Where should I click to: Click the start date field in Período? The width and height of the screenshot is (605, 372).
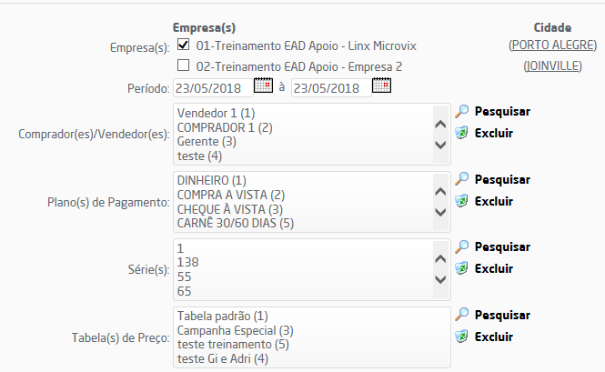click(x=211, y=88)
